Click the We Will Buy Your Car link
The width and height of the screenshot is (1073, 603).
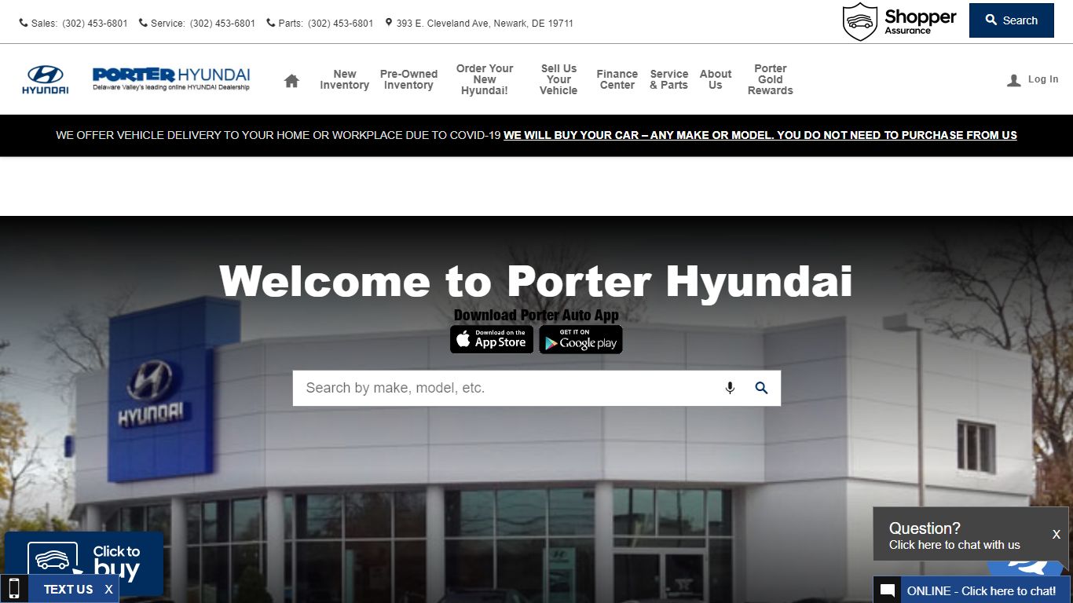tap(760, 135)
